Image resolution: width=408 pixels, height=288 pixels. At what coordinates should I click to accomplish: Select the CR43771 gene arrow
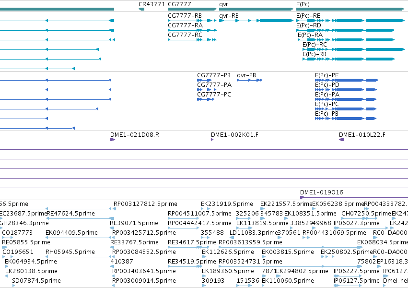(141, 9)
